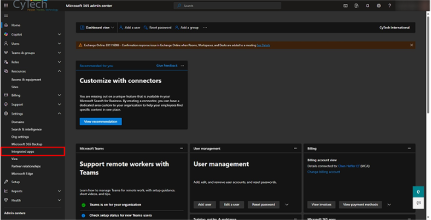Click the Billing card icon
This screenshot has height=220, width=431.
click(6, 95)
